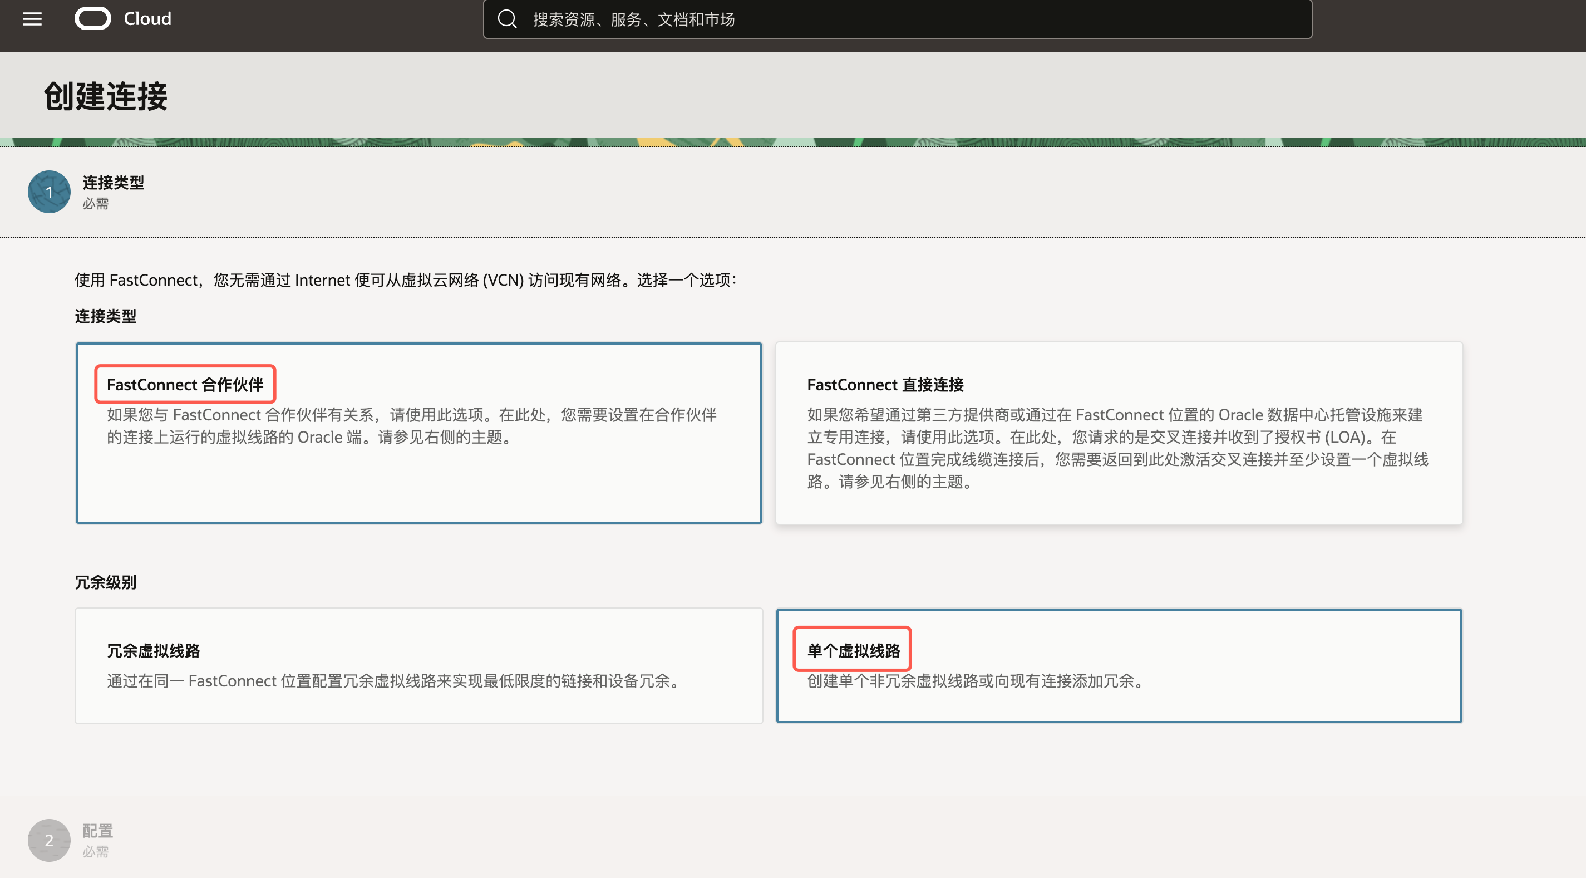Select the FastConnect 合作伙伴 card

coord(418,433)
